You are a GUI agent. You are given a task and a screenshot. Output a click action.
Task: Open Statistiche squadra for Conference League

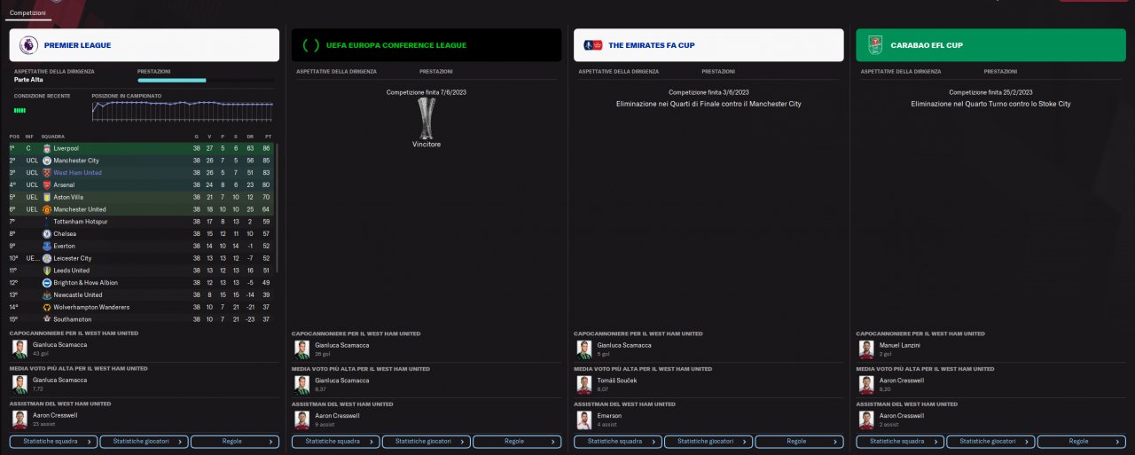click(x=336, y=441)
